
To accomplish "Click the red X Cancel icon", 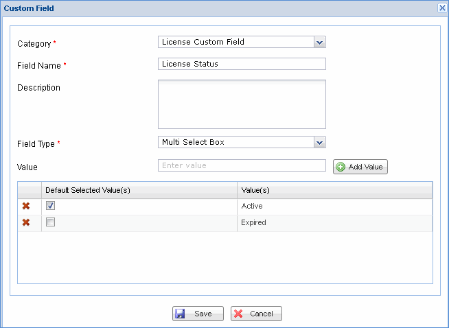I will coord(238,314).
